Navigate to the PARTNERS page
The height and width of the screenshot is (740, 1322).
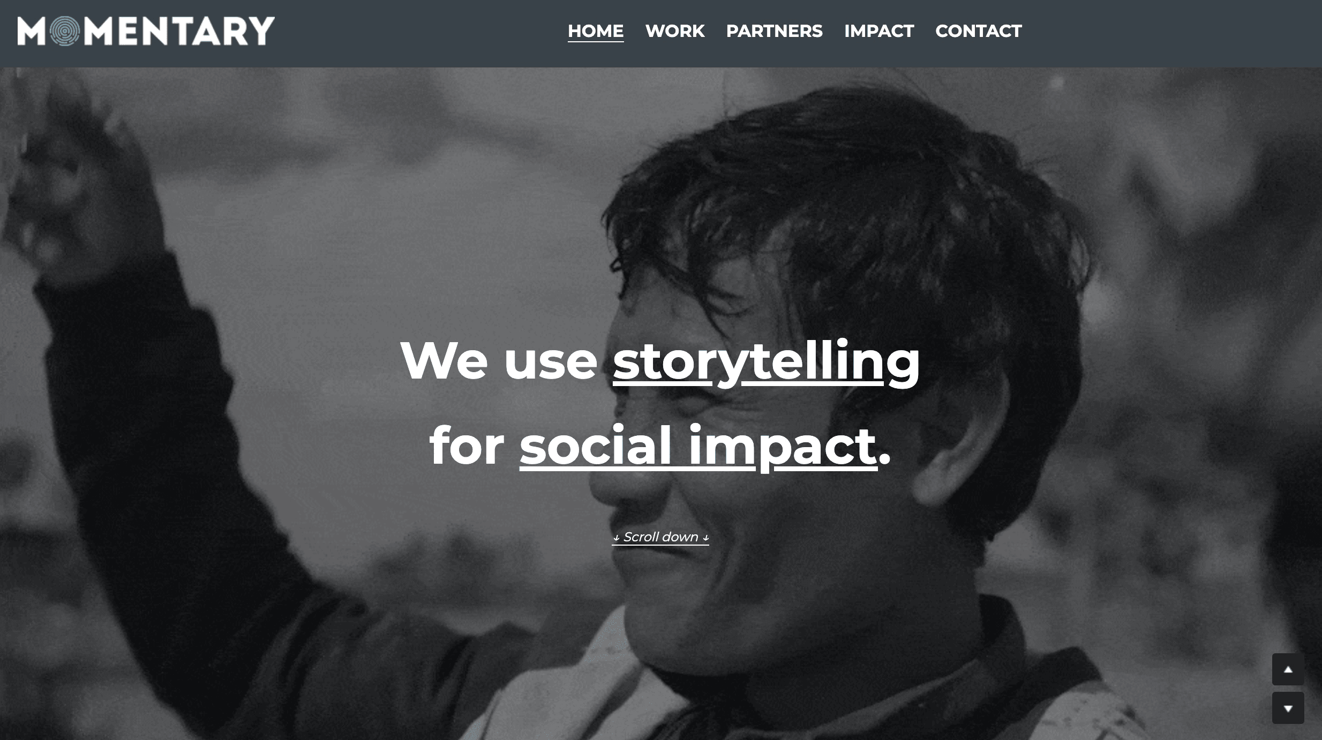point(775,31)
